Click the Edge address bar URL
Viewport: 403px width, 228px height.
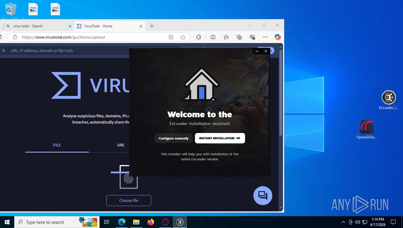[x=63, y=37]
